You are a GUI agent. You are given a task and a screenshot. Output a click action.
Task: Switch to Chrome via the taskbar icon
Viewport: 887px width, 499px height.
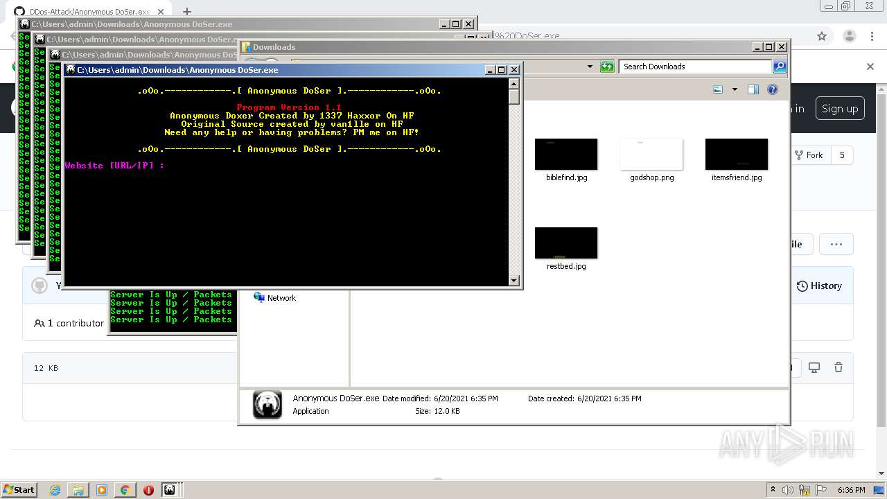(125, 490)
